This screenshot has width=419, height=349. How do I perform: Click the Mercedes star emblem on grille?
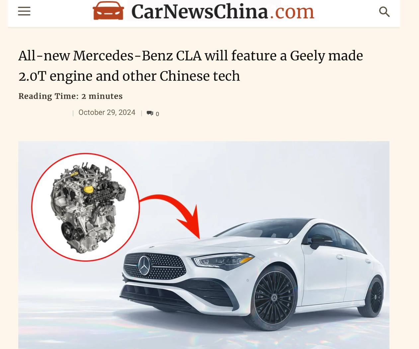tap(144, 266)
